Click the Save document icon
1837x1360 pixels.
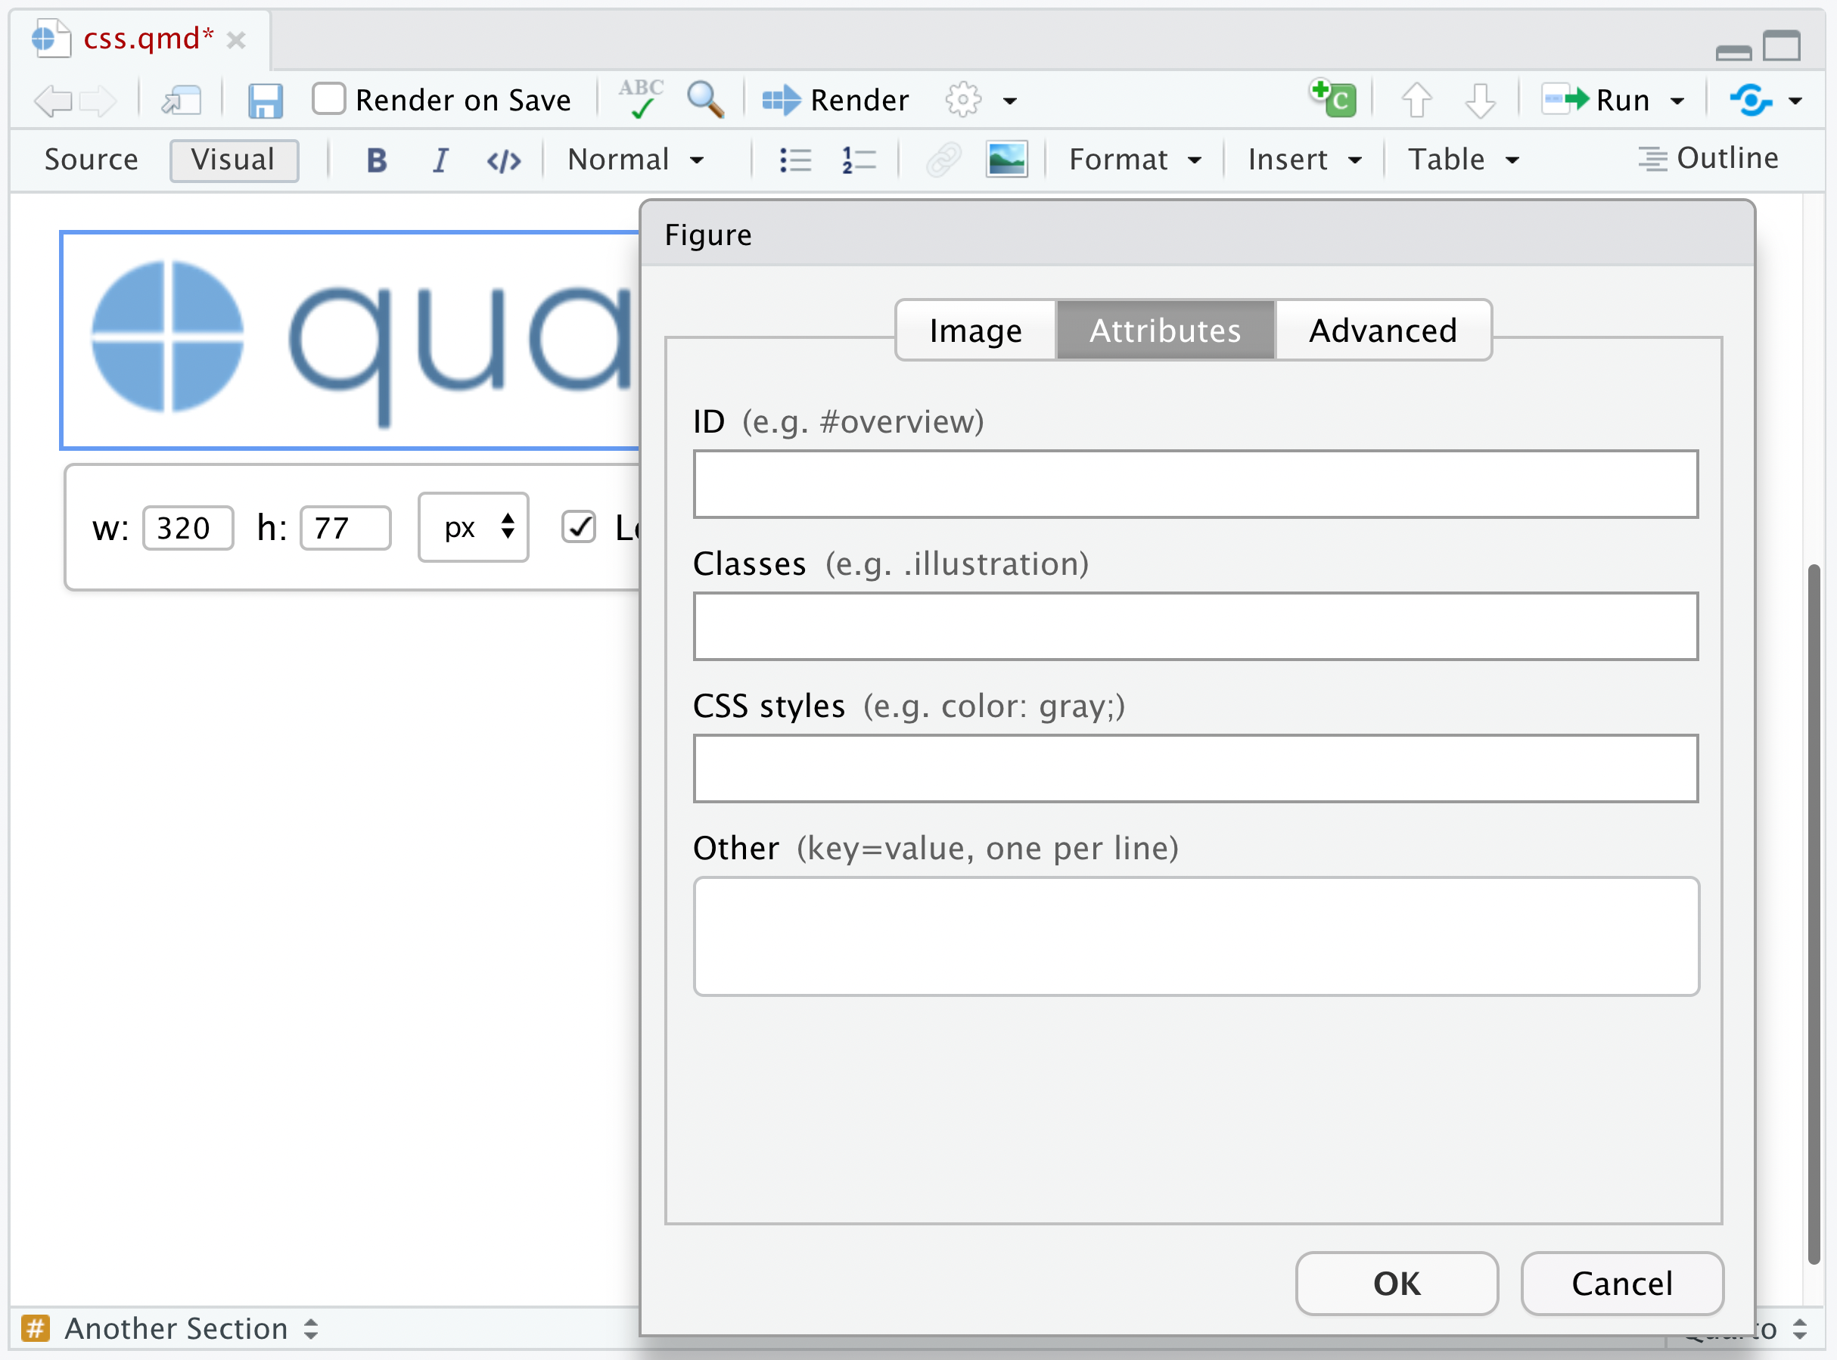pyautogui.click(x=265, y=101)
